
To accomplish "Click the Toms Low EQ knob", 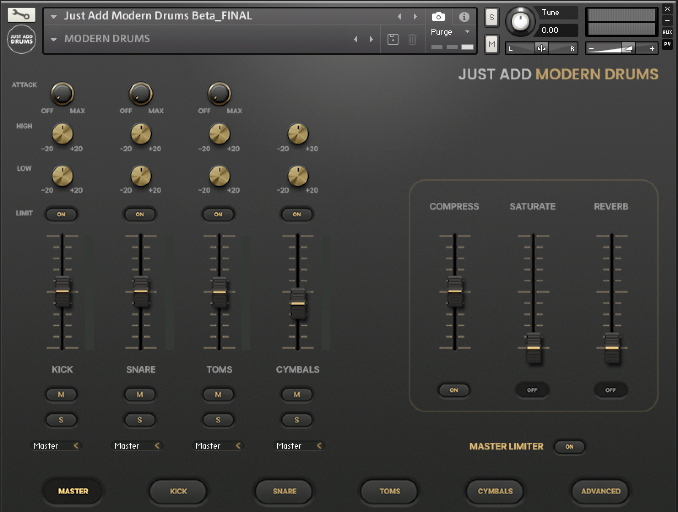I will pos(219,176).
